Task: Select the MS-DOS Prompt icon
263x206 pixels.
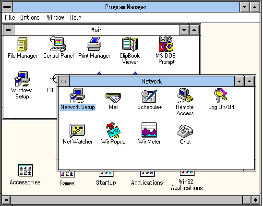Action: click(x=166, y=44)
